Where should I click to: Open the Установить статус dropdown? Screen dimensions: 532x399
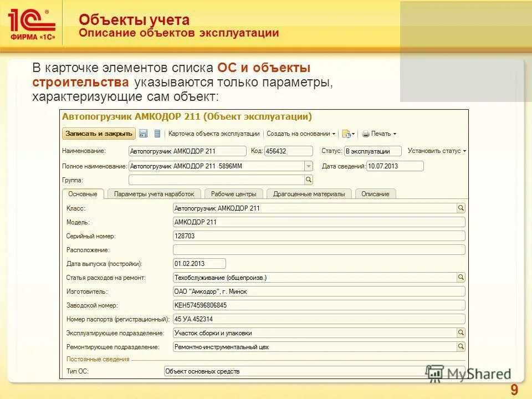point(437,150)
